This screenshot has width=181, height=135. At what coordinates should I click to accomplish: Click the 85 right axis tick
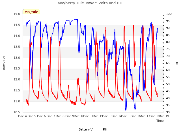pos(168,35)
